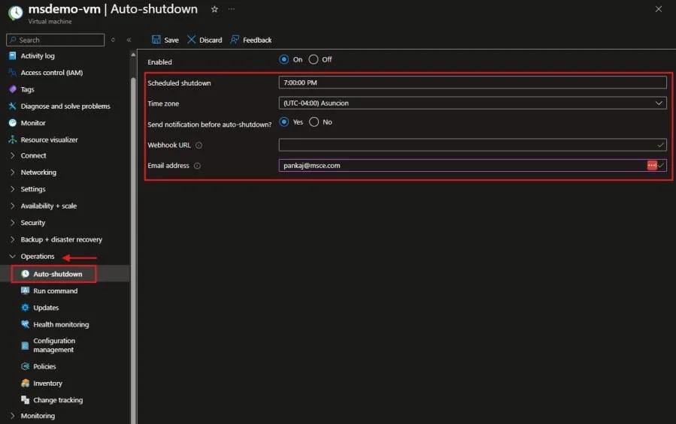The width and height of the screenshot is (676, 424).
Task: Collapse the Operations section
Action: coord(13,256)
